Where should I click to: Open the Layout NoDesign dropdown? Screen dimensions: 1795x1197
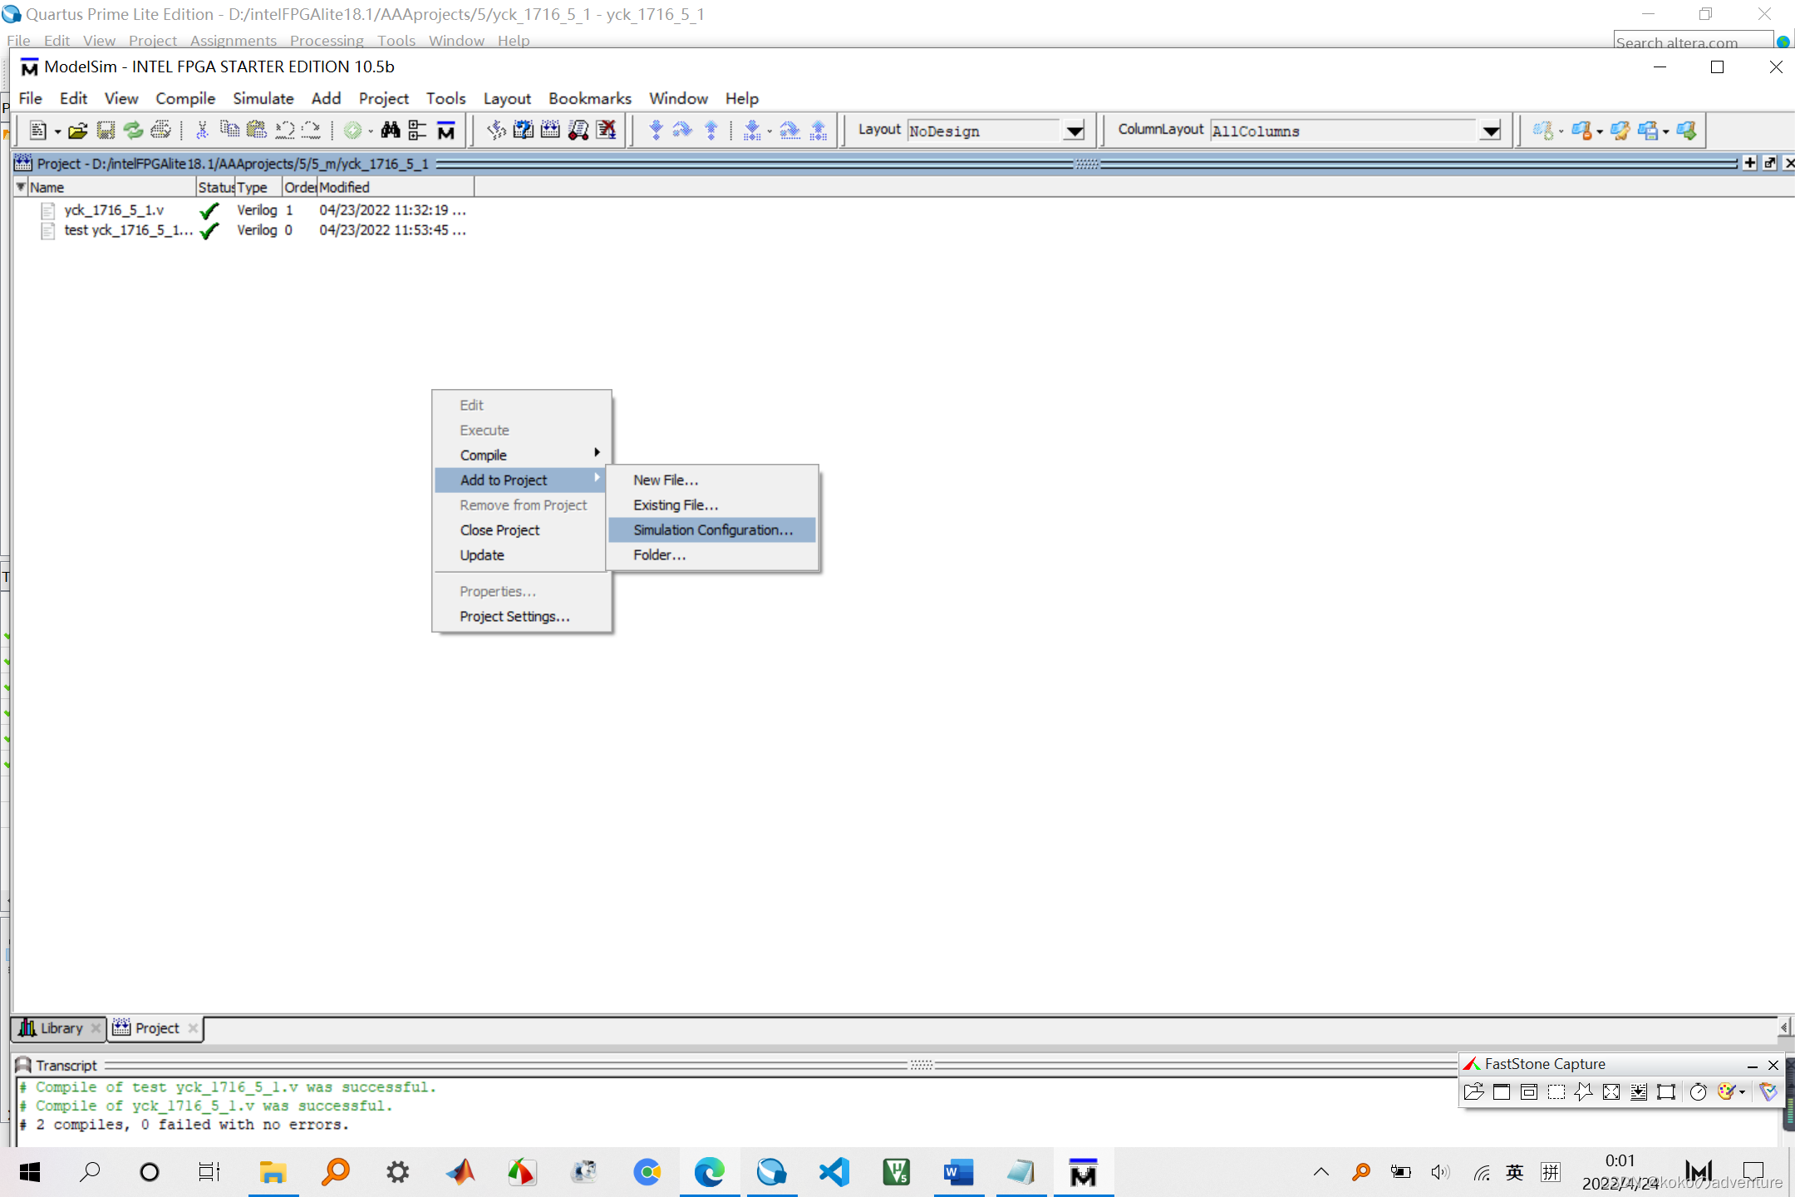(x=1075, y=131)
